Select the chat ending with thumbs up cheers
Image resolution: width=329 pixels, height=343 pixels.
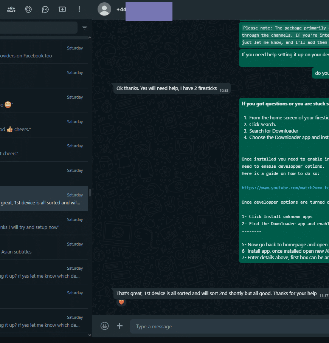(x=42, y=126)
